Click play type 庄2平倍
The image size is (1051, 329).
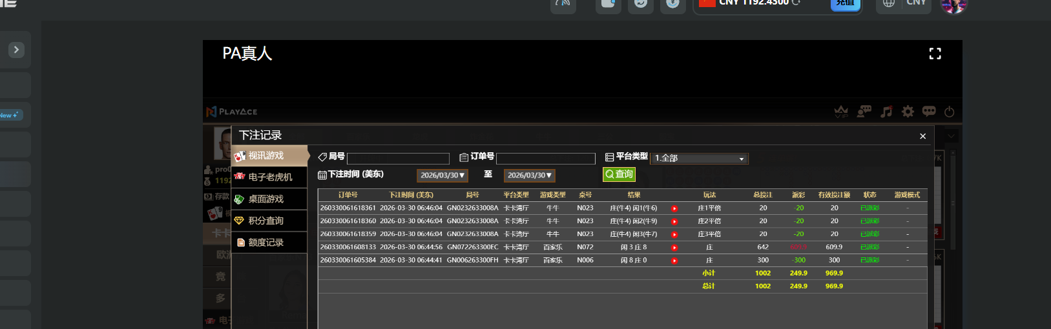(709, 221)
